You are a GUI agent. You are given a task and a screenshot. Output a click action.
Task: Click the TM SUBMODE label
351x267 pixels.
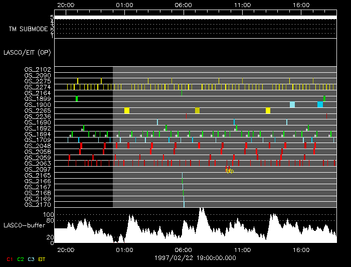[x=28, y=29]
